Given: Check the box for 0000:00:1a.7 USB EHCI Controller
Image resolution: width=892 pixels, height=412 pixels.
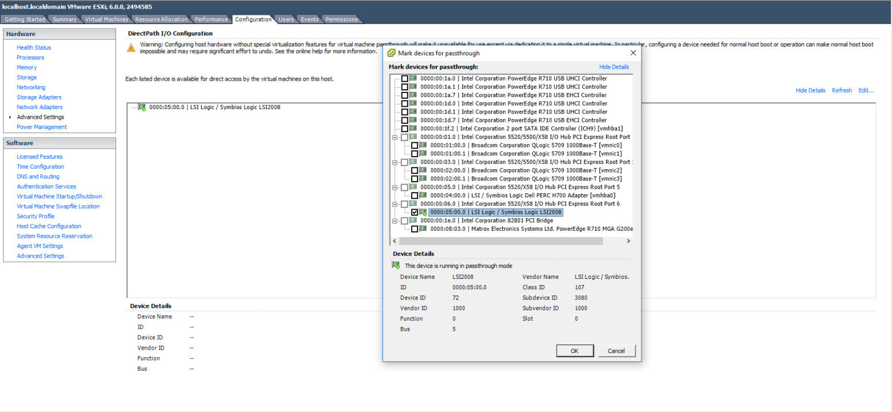Looking at the screenshot, I should coord(405,95).
